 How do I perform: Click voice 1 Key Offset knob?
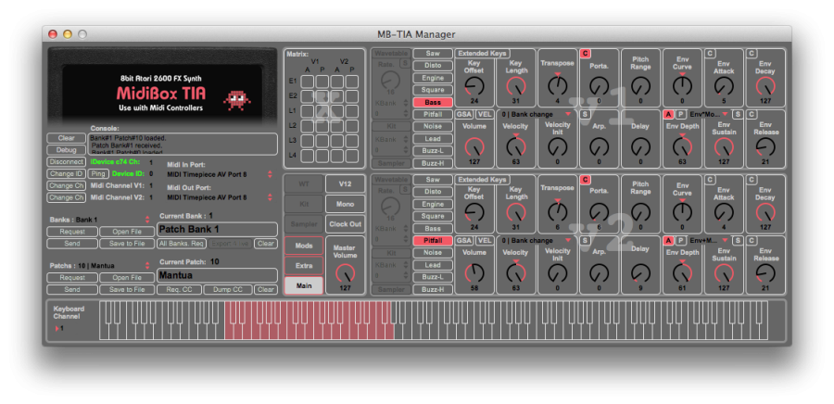coord(474,85)
